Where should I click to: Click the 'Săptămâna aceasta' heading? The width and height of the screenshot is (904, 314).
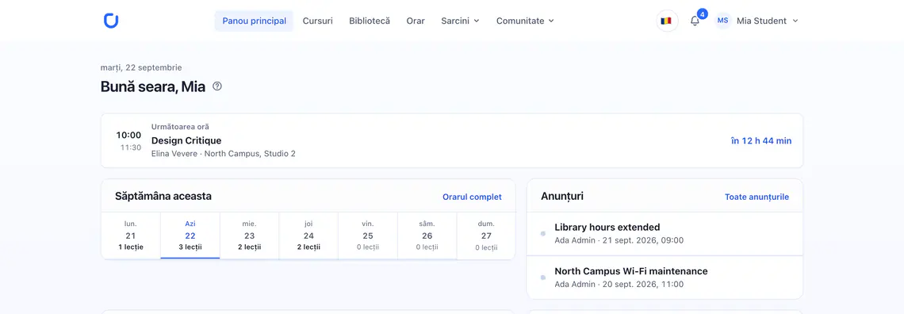(x=163, y=197)
